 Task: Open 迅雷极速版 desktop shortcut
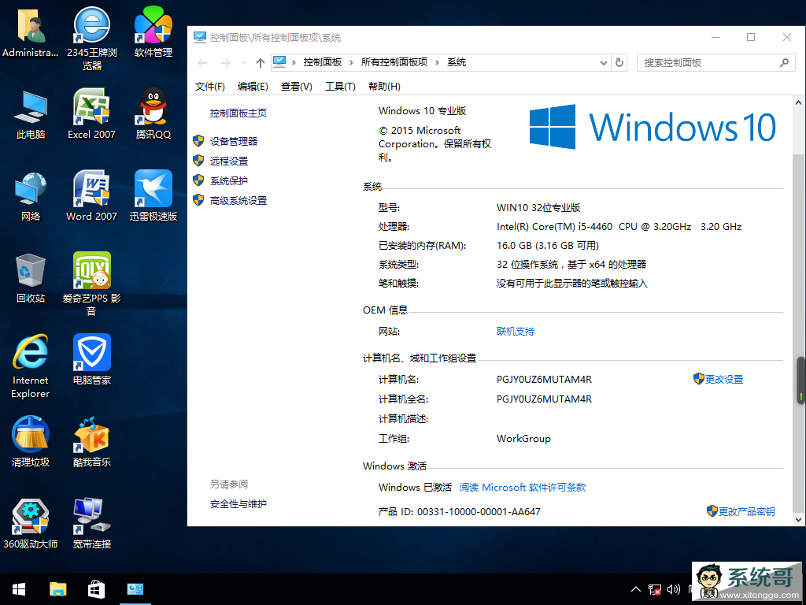(x=153, y=196)
